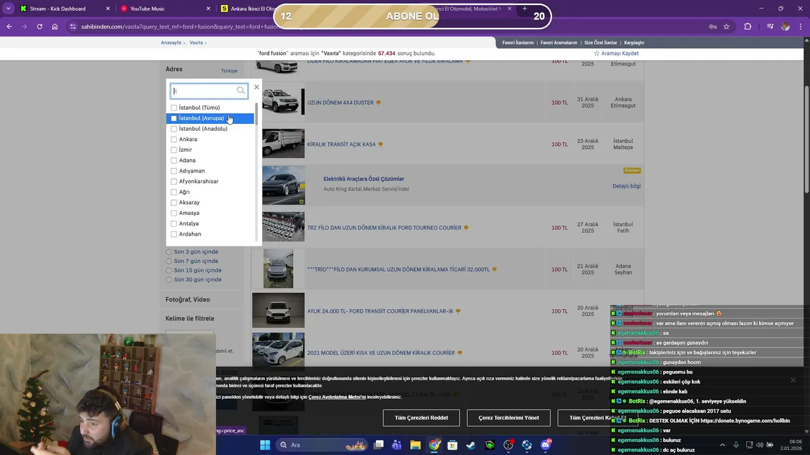Reject all cookies with Tüm Çerezleri Reddet
The image size is (810, 455).
(x=421, y=418)
